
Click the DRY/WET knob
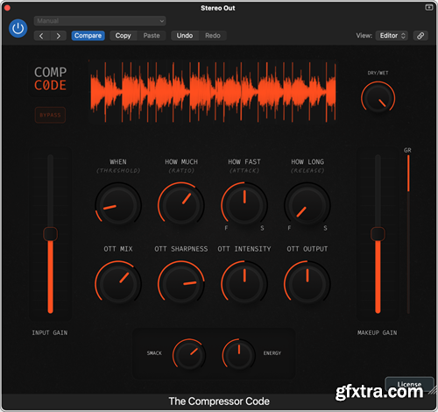tap(378, 98)
